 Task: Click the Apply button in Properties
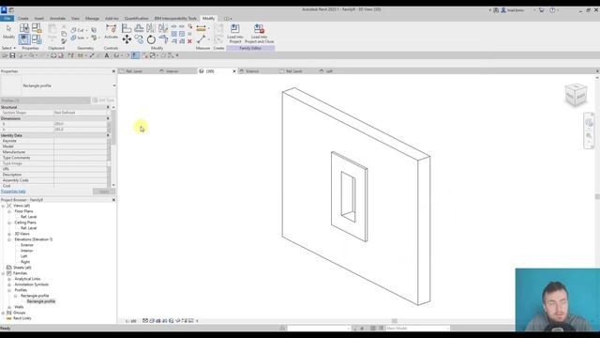tap(104, 192)
